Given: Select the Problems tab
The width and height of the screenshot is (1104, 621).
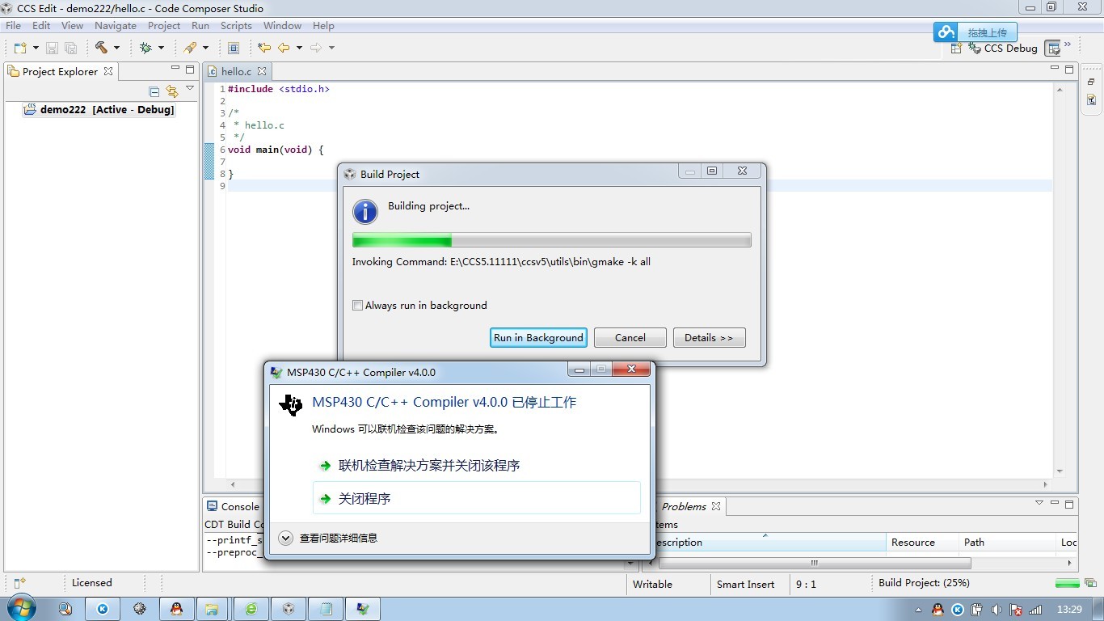Looking at the screenshot, I should pos(684,507).
